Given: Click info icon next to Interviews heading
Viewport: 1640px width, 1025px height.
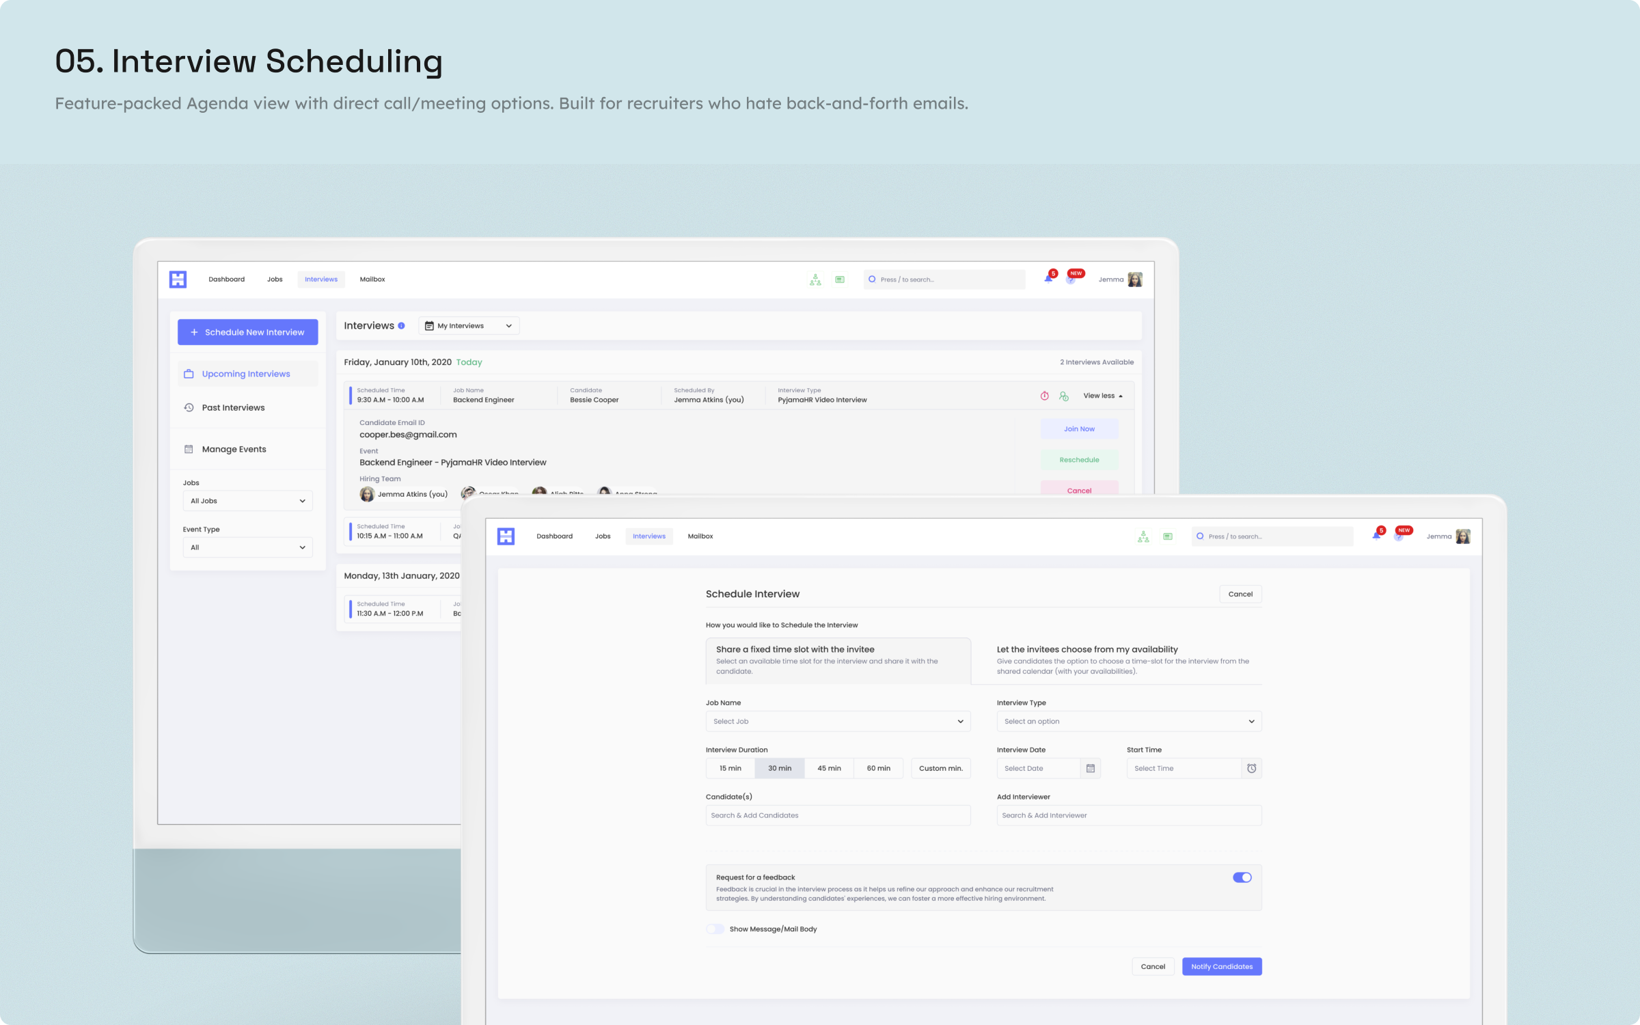Looking at the screenshot, I should click(401, 326).
